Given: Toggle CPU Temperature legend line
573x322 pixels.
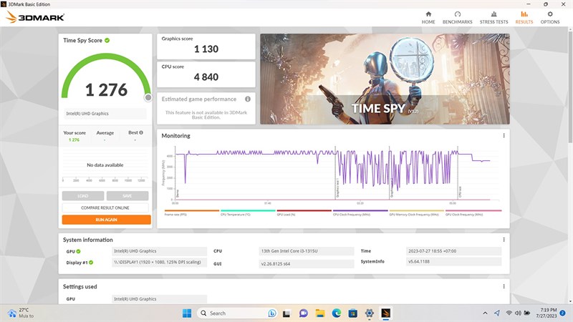Looking at the screenshot, I should click(248, 213).
